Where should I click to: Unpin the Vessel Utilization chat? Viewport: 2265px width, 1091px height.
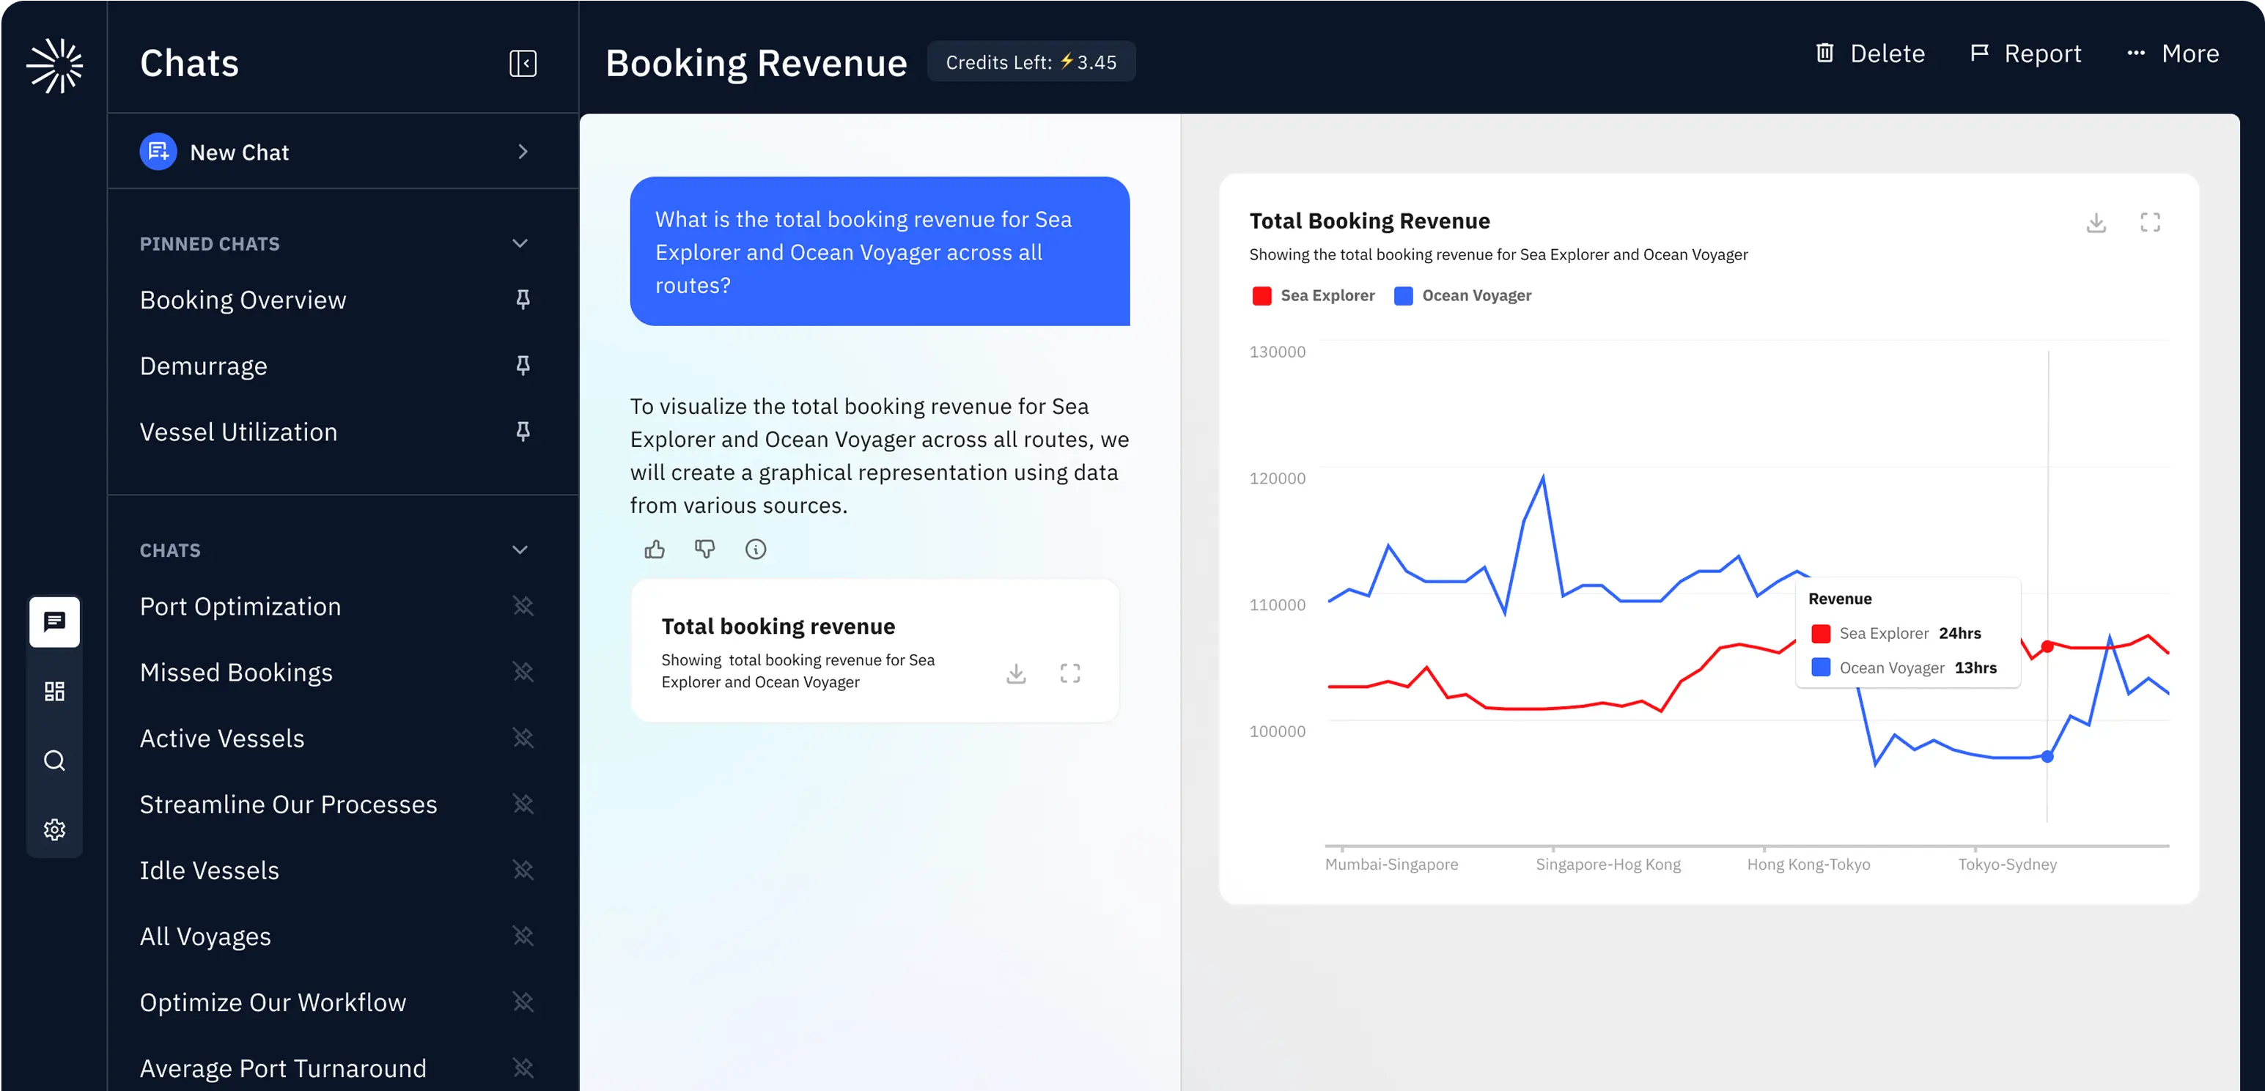point(523,432)
